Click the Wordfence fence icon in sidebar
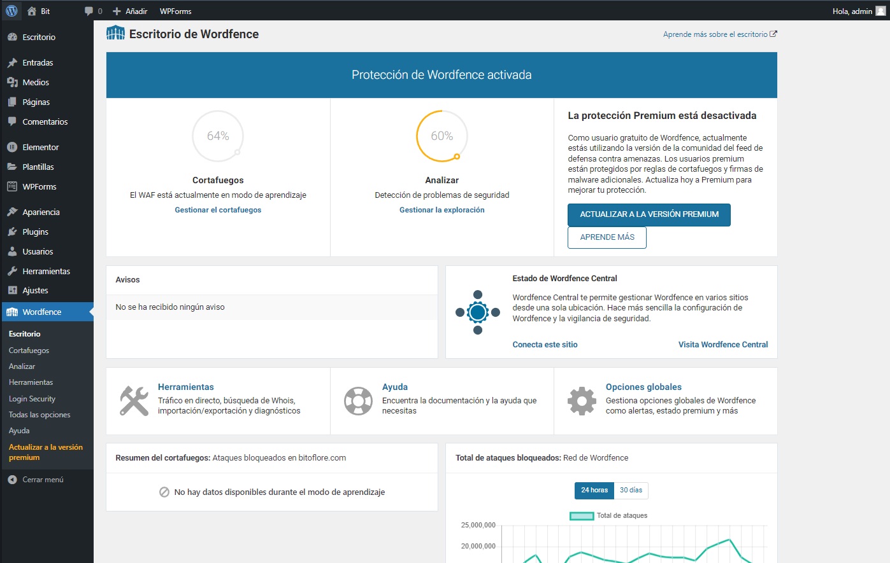 tap(12, 312)
